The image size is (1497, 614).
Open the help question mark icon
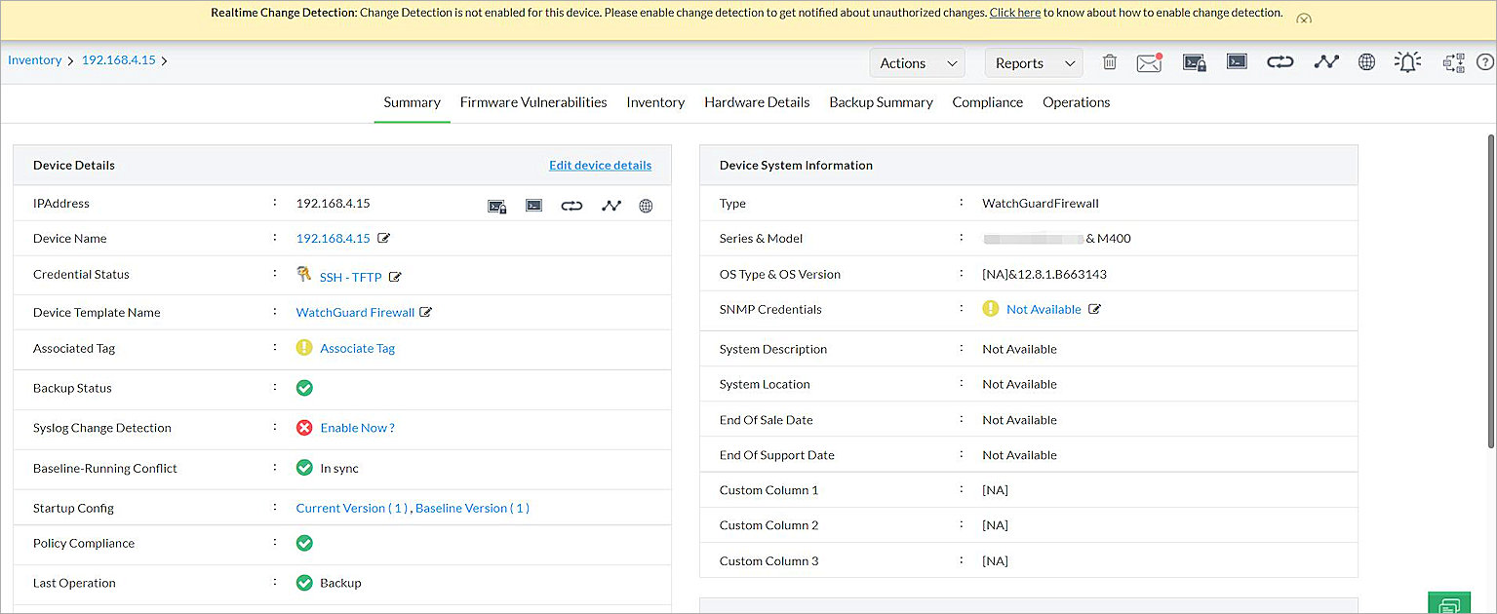click(1486, 62)
